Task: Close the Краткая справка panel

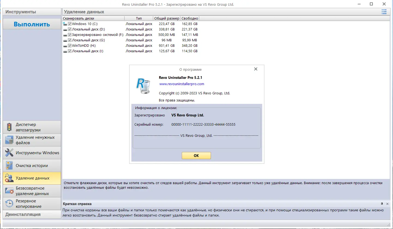Action: pos(387,204)
